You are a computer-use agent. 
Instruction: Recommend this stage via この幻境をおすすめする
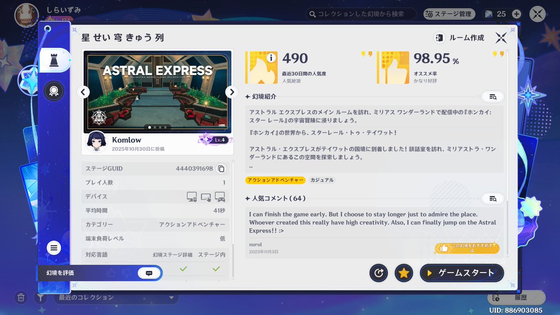coord(467,248)
